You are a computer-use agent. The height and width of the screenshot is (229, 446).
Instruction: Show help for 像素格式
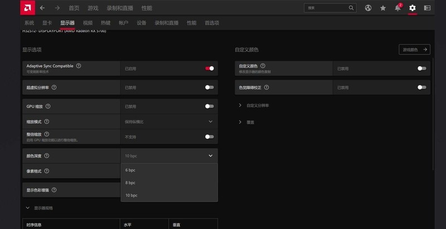(x=47, y=171)
